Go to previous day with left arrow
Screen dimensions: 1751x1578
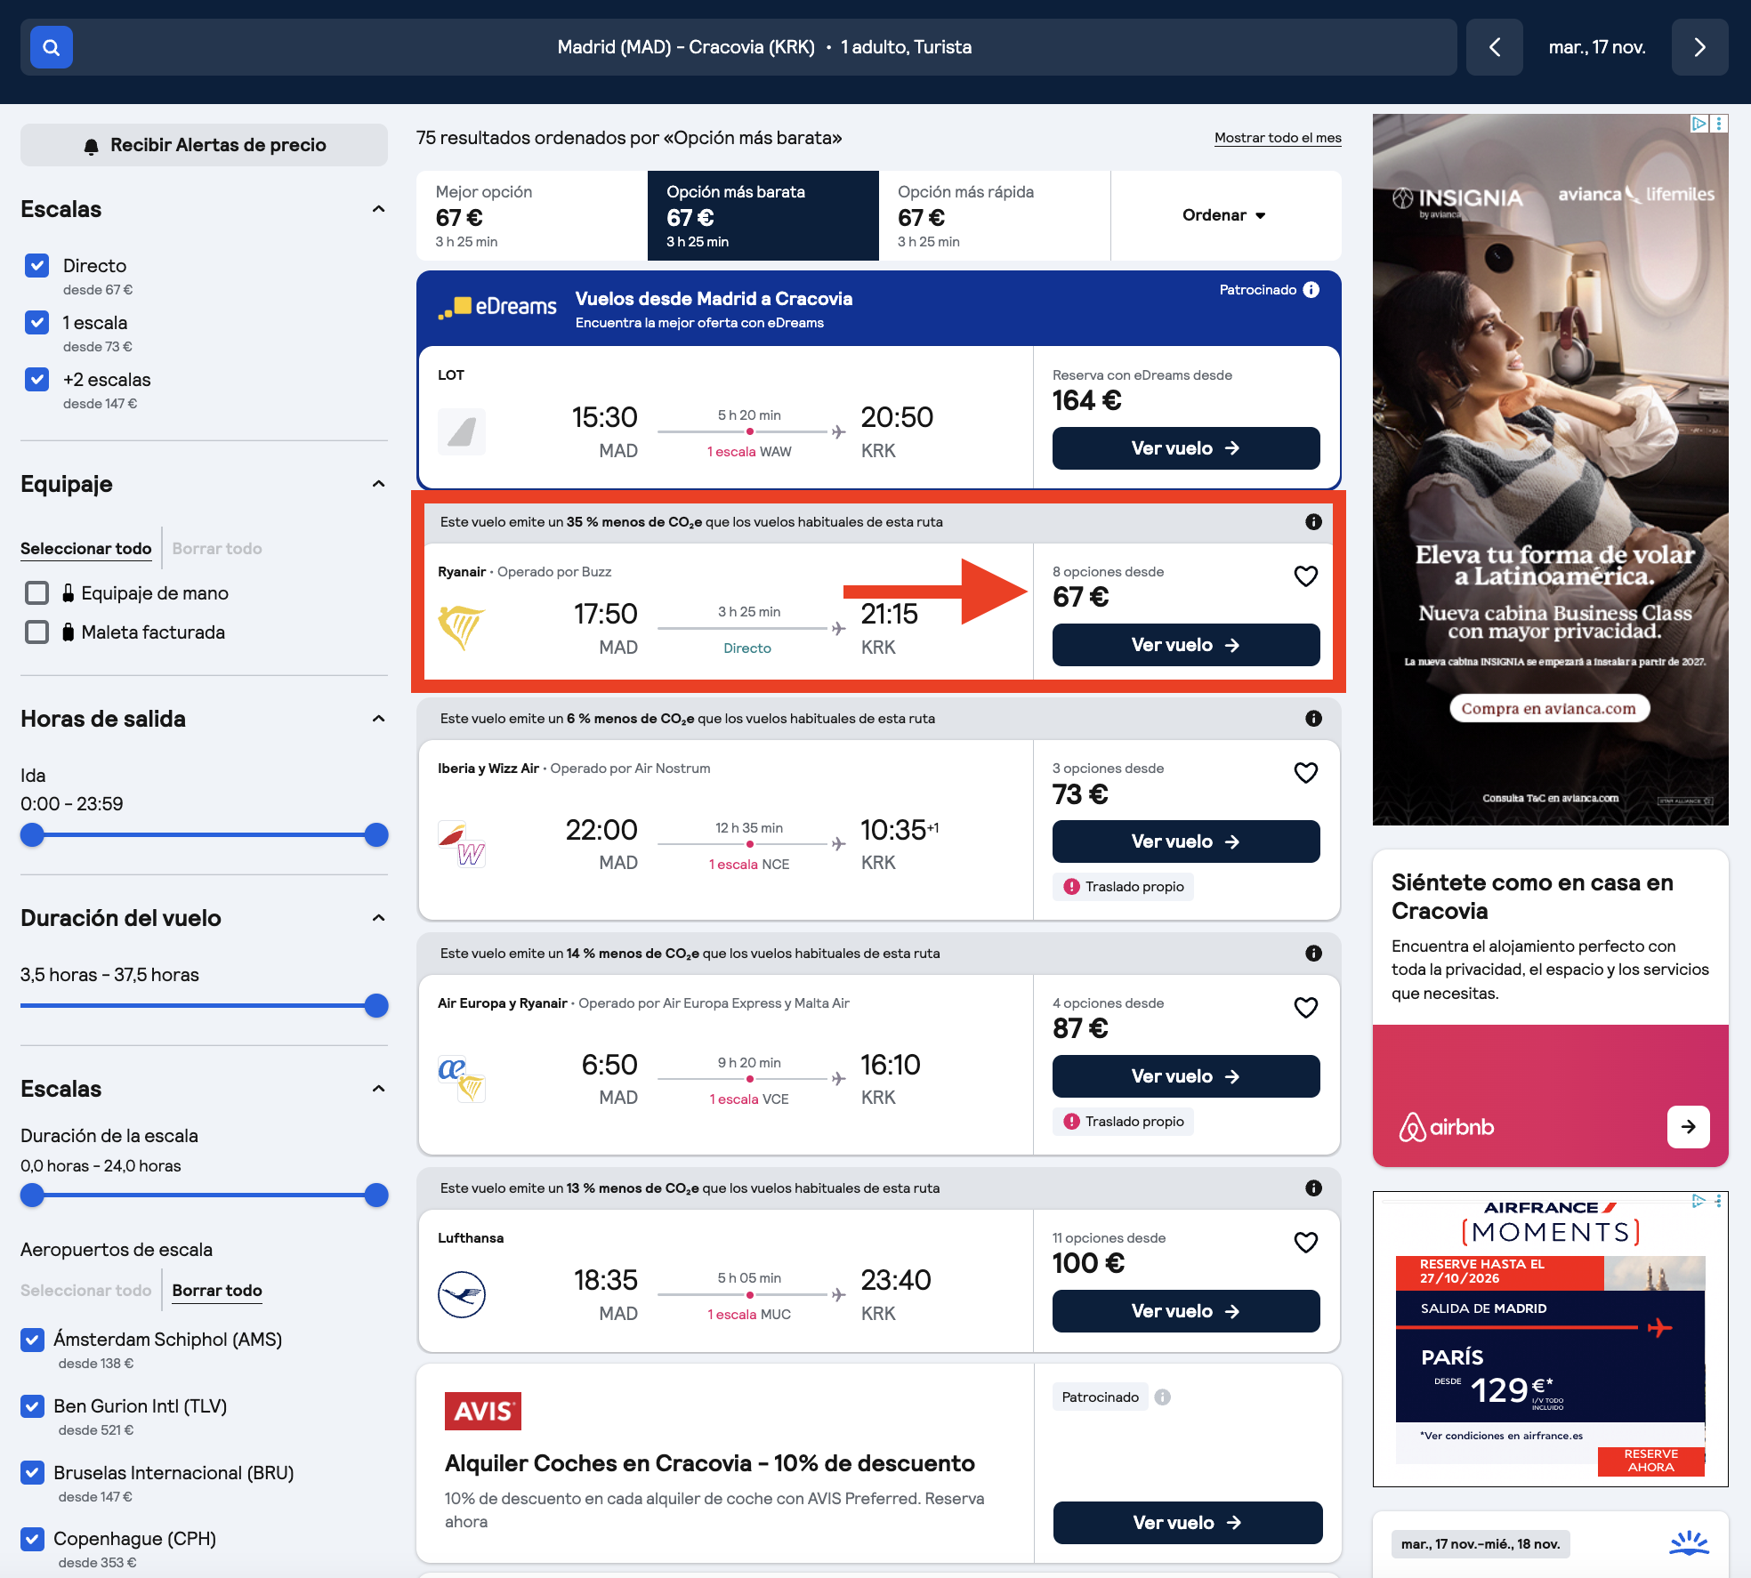pyautogui.click(x=1495, y=47)
